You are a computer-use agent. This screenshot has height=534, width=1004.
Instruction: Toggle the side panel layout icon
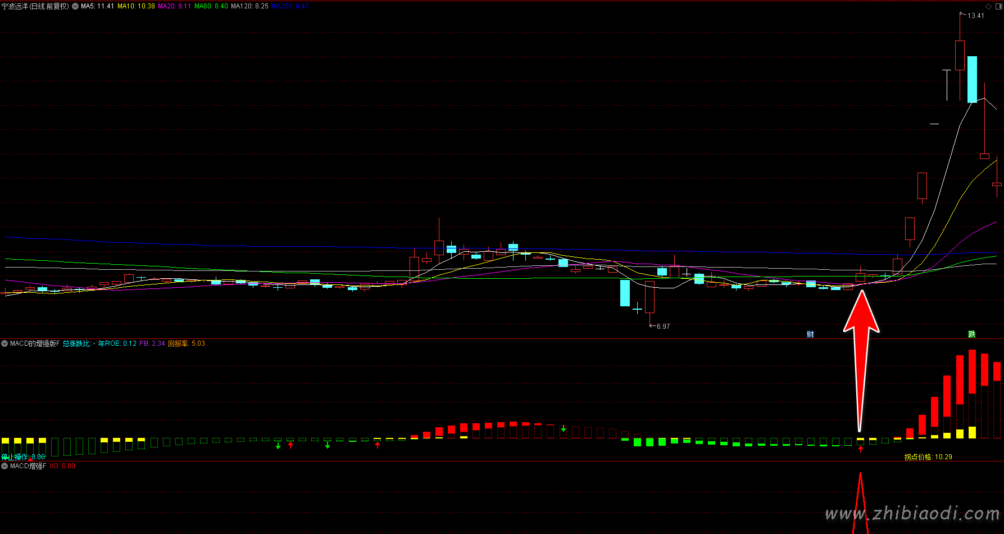pyautogui.click(x=998, y=6)
